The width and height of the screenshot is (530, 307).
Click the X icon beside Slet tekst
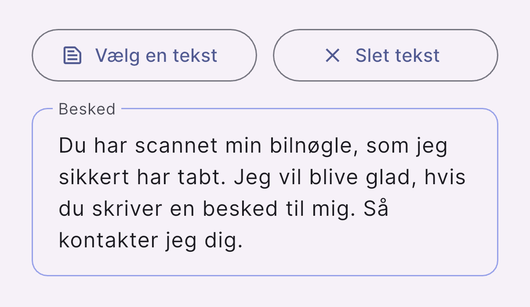332,56
